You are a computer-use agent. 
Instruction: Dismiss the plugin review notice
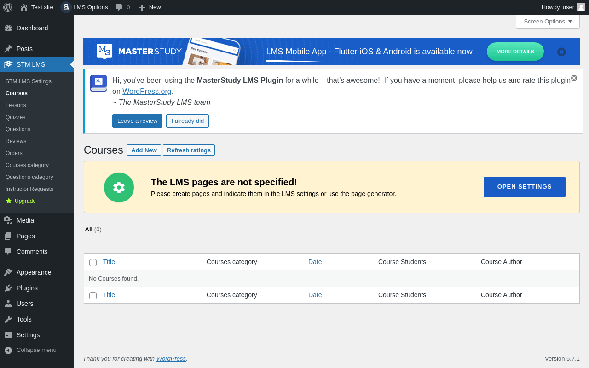point(574,78)
